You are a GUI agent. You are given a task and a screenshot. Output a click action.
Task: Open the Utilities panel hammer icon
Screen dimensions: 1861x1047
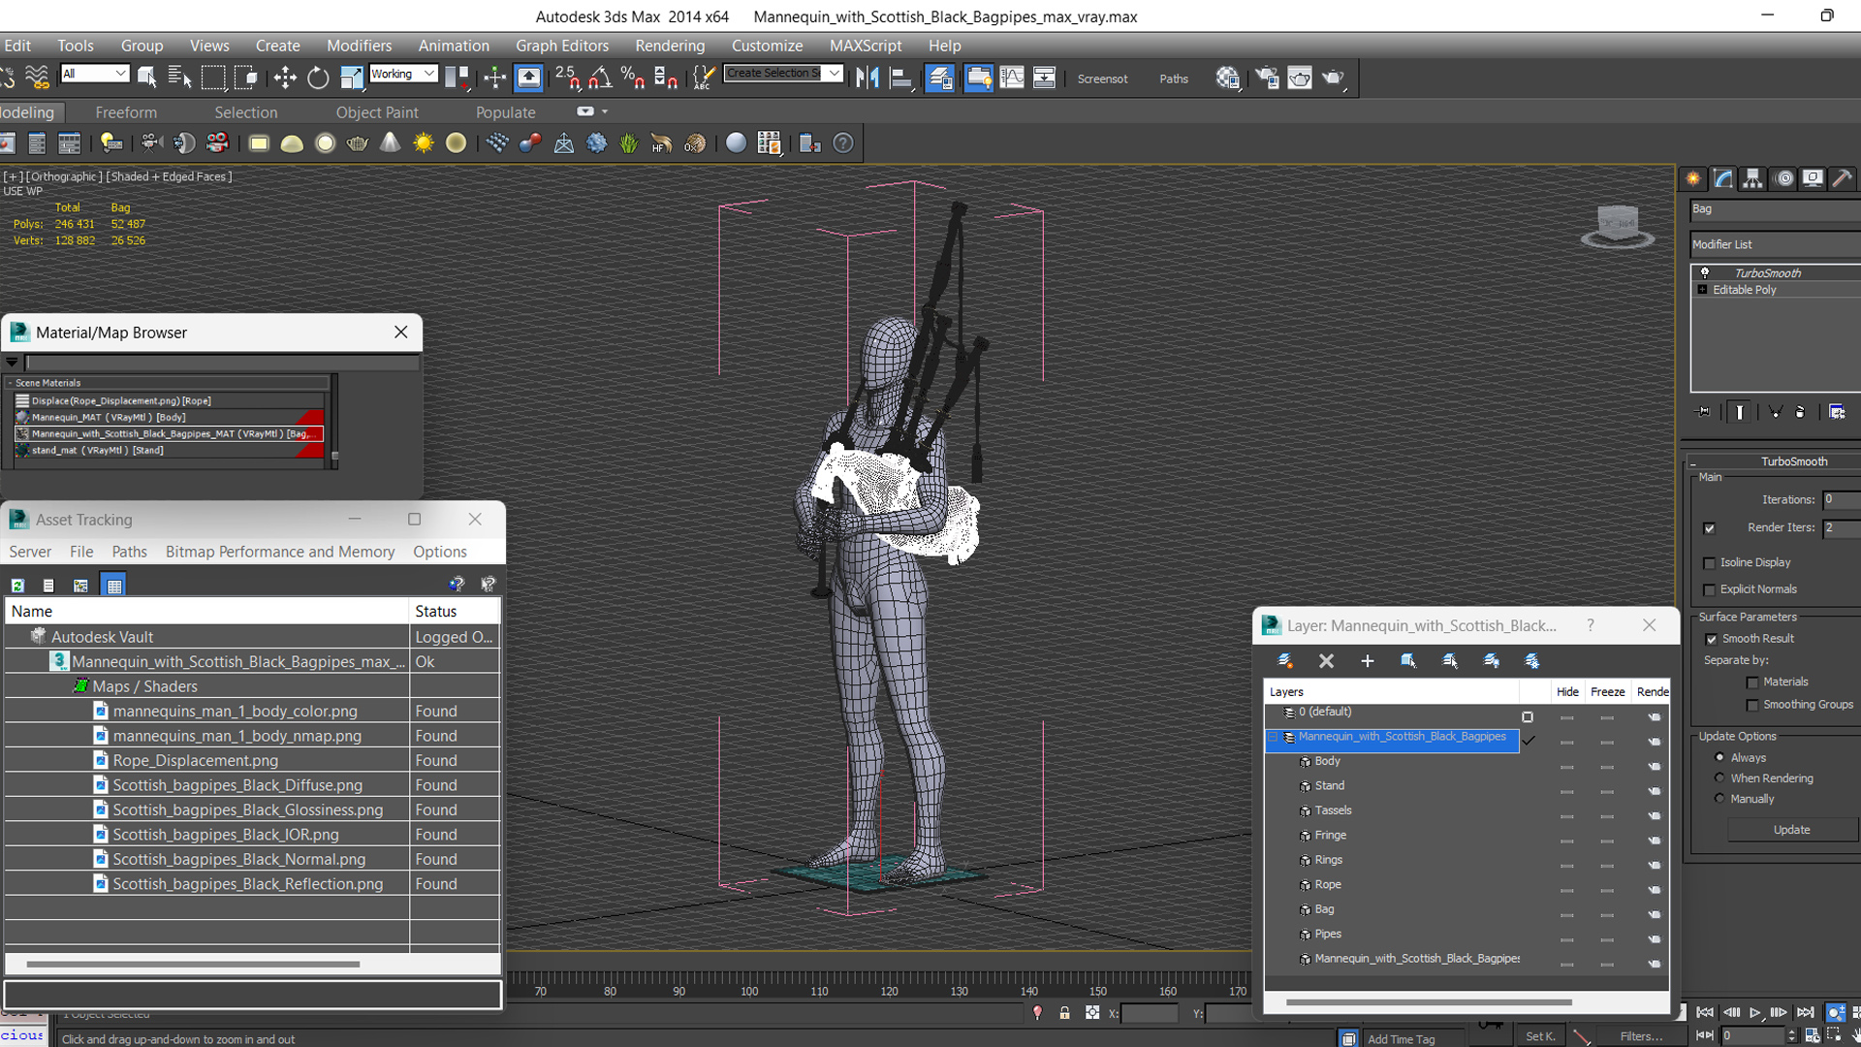point(1842,178)
